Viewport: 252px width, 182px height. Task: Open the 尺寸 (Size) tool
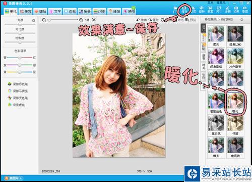click(219, 10)
